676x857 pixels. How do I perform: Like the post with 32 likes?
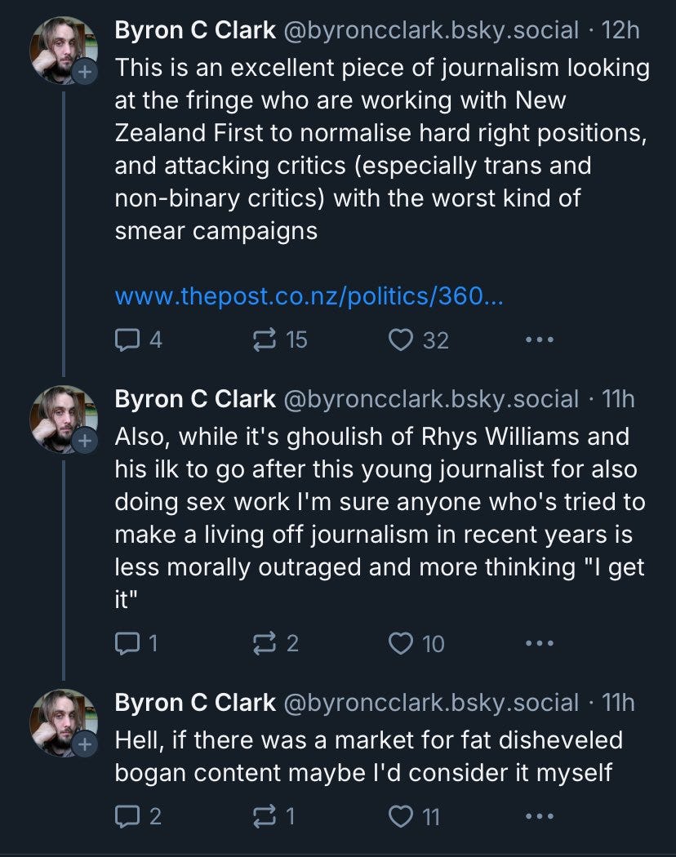point(401,339)
